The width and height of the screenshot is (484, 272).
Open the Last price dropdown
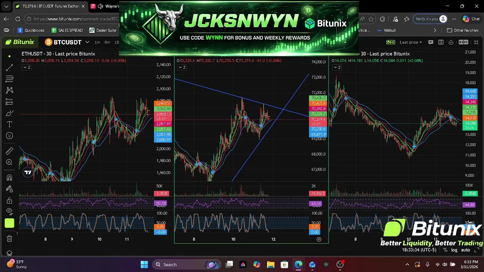point(411,42)
